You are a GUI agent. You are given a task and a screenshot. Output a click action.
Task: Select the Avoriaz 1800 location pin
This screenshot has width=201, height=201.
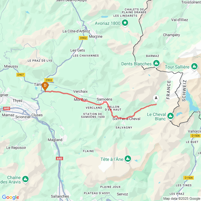coord(125,23)
